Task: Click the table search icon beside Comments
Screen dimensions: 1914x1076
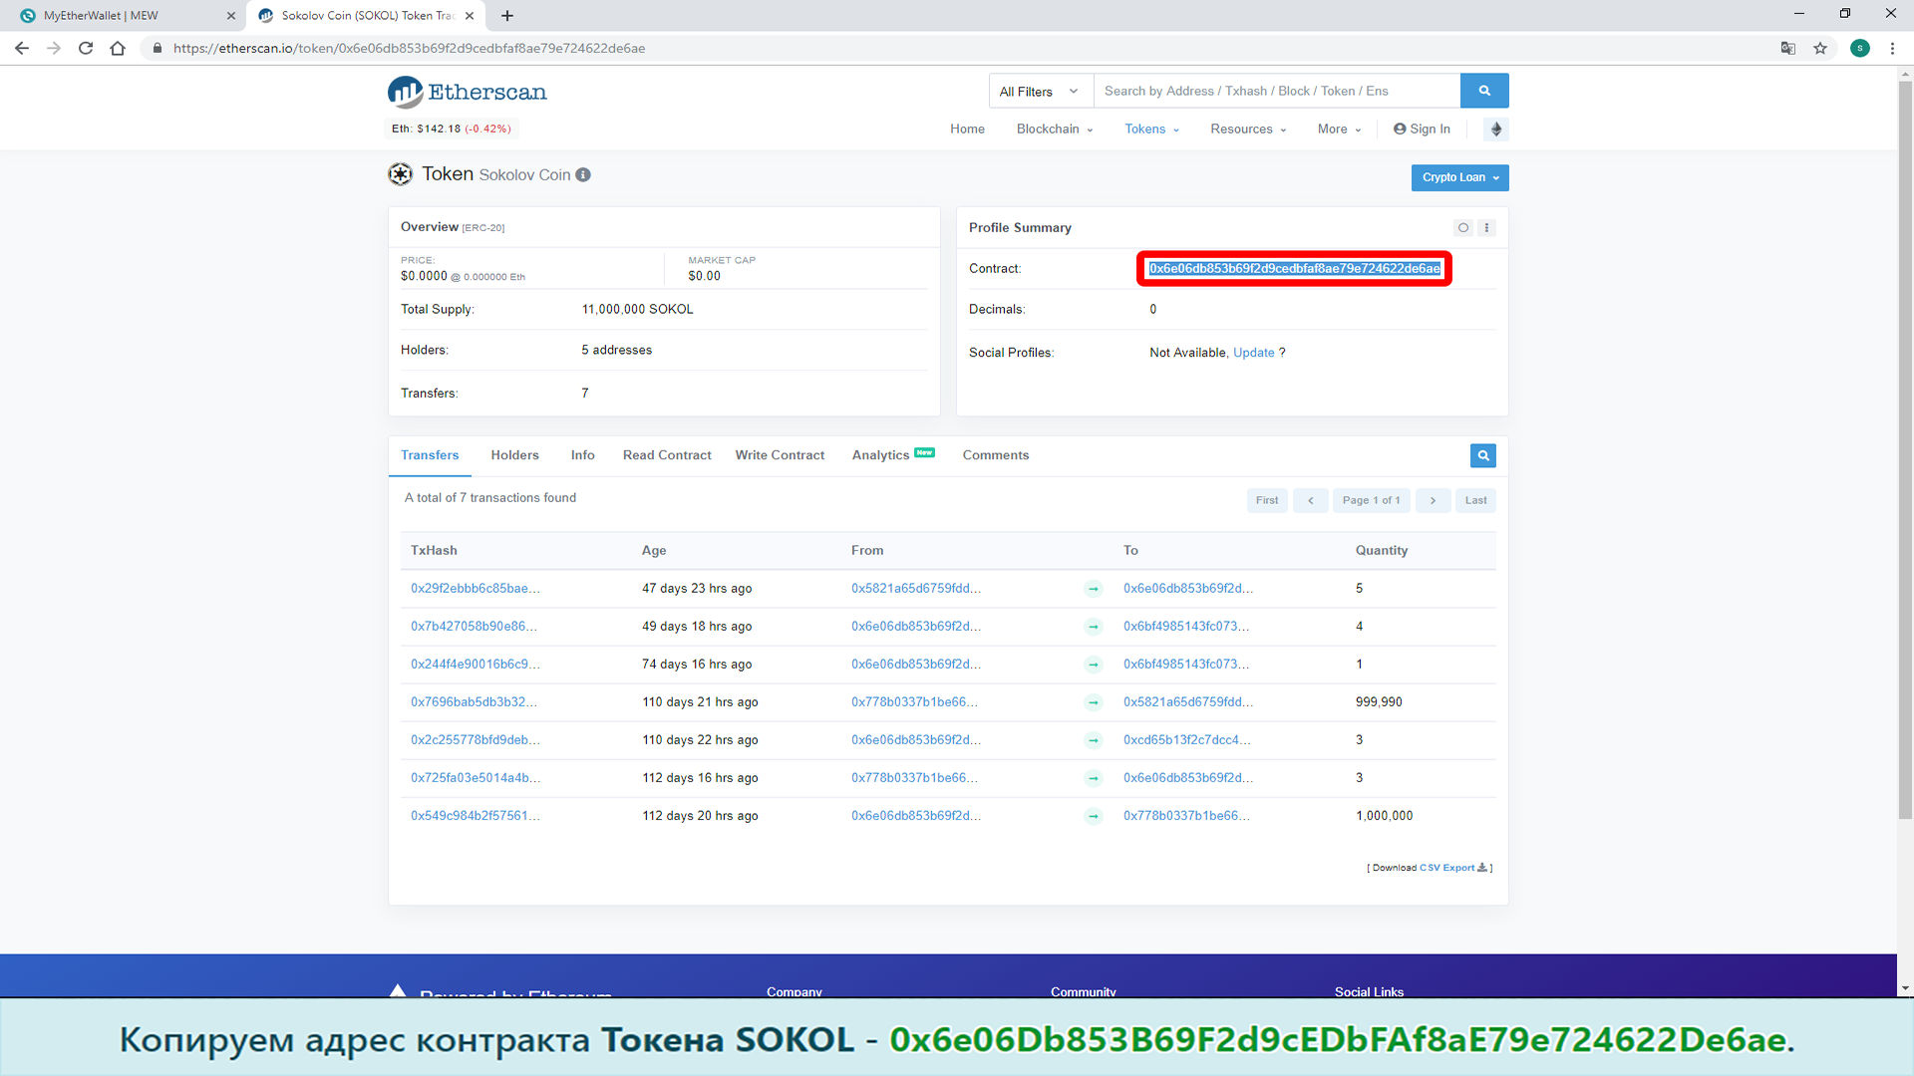Action: pyautogui.click(x=1483, y=455)
